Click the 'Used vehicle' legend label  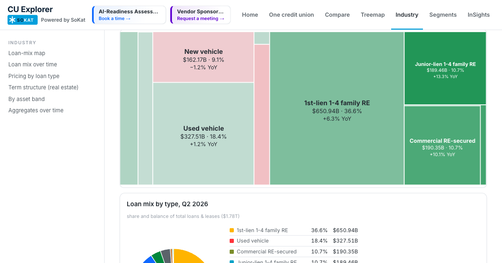coord(253,241)
